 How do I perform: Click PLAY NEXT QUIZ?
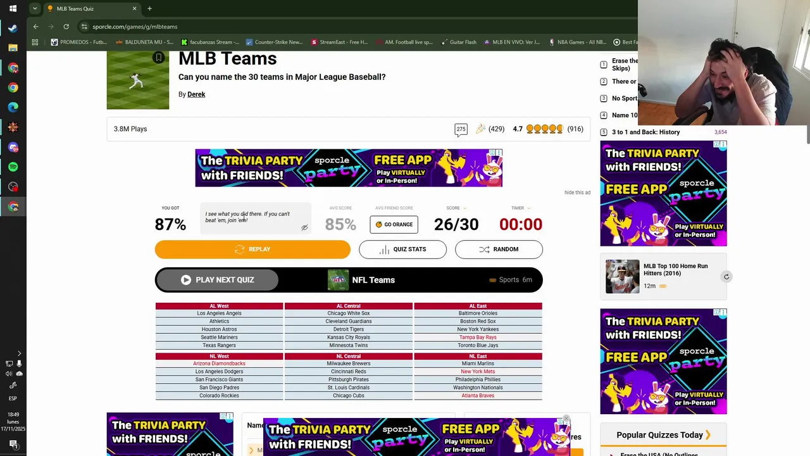tap(217, 280)
